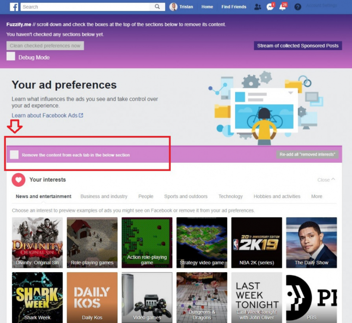Click the heart icon beside Your interests
Image resolution: width=352 pixels, height=323 pixels.
click(x=18, y=180)
